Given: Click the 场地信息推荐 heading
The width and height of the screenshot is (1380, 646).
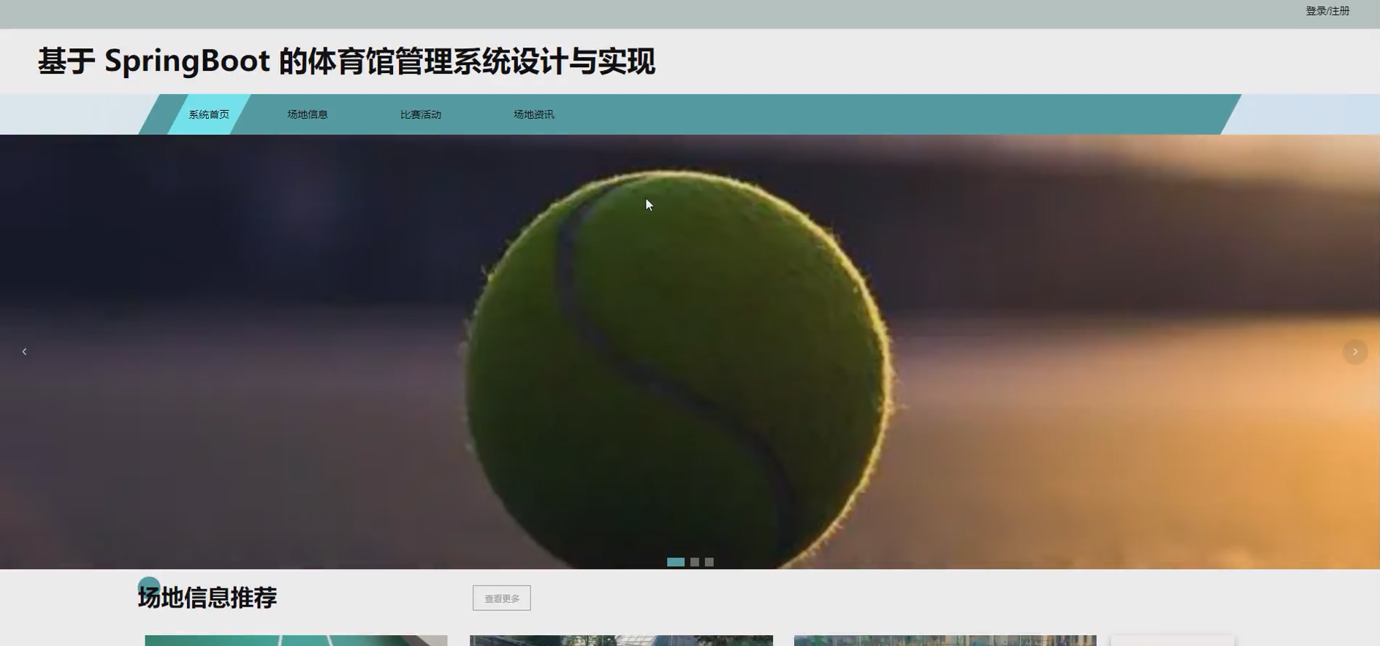Looking at the screenshot, I should (x=207, y=597).
